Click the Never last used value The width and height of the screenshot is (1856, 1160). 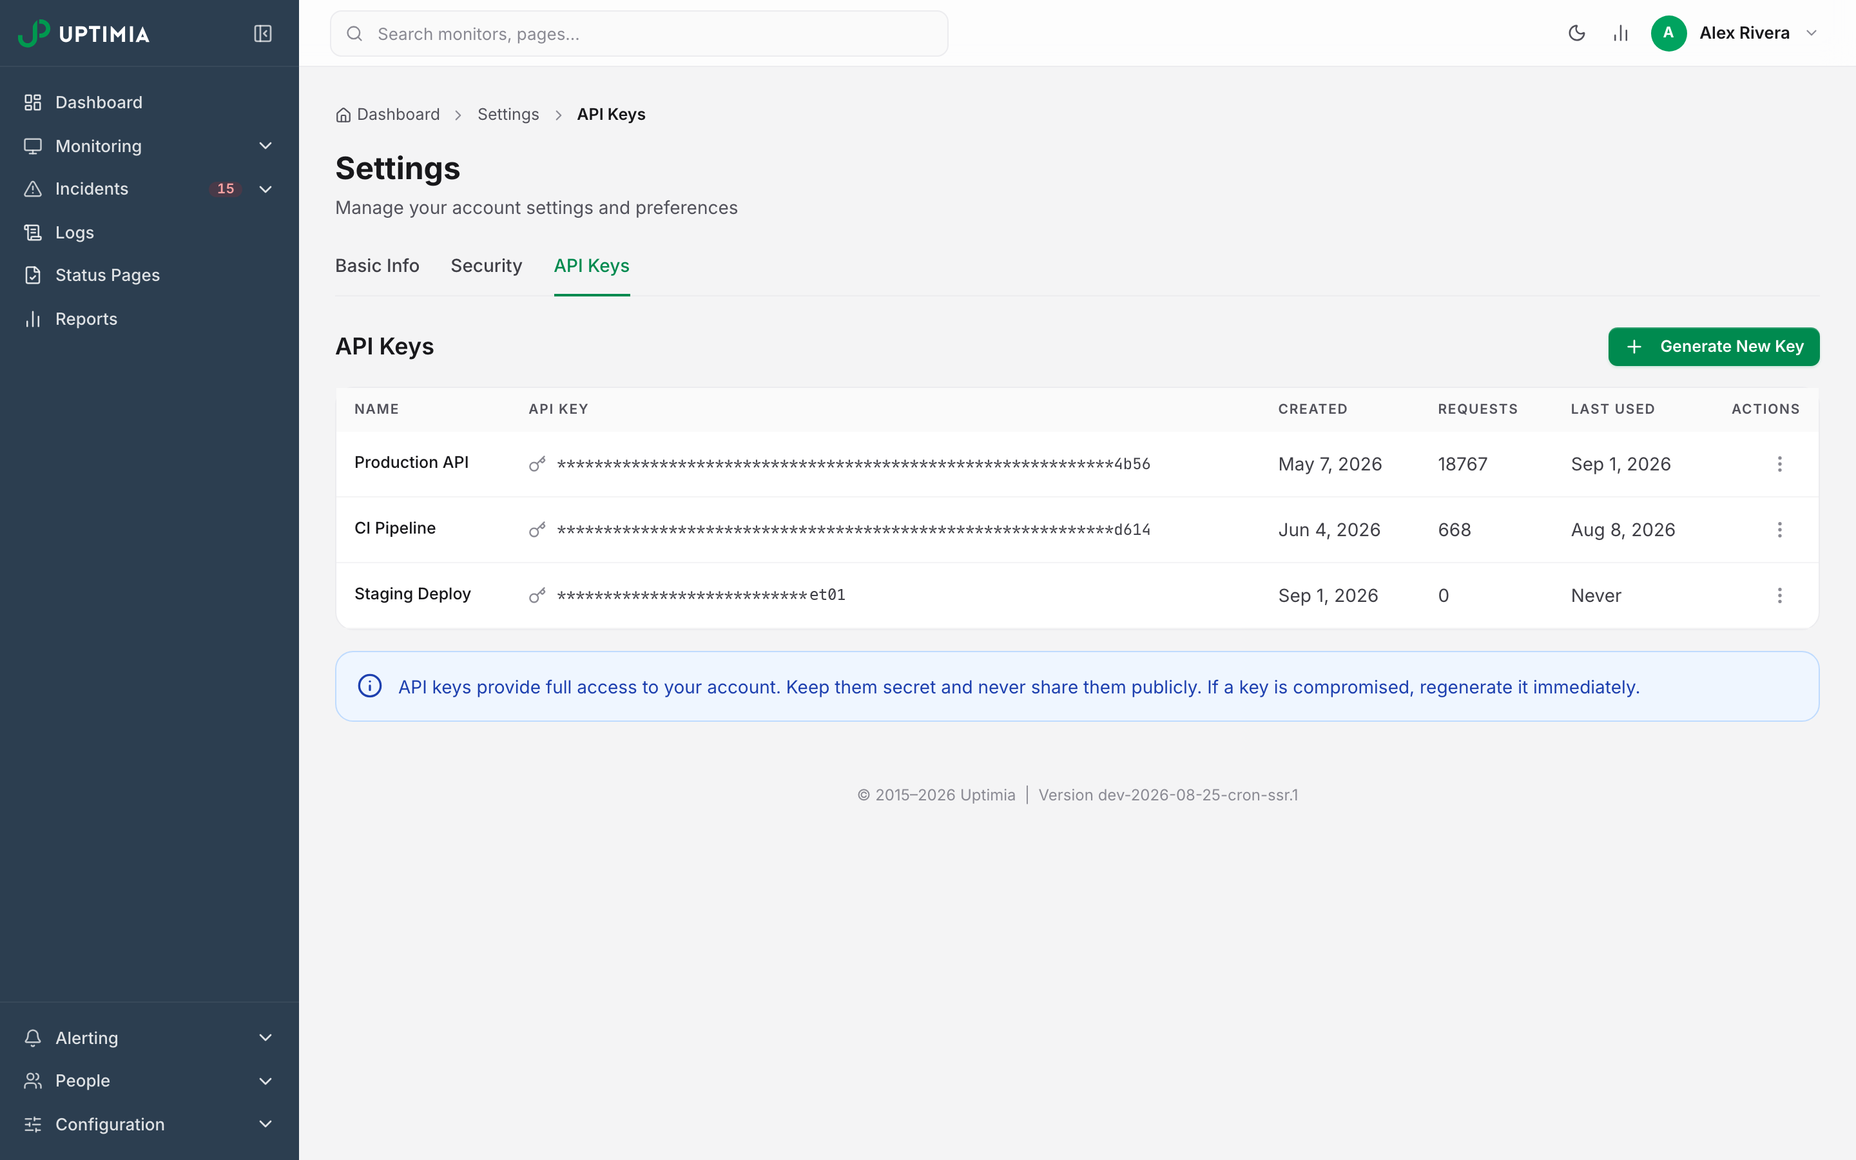pyautogui.click(x=1595, y=595)
